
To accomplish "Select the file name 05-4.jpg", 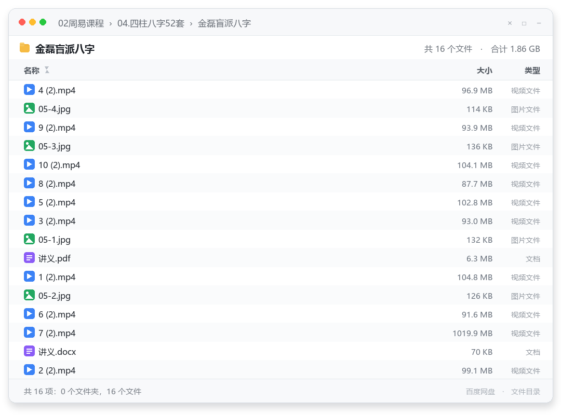I will (55, 109).
